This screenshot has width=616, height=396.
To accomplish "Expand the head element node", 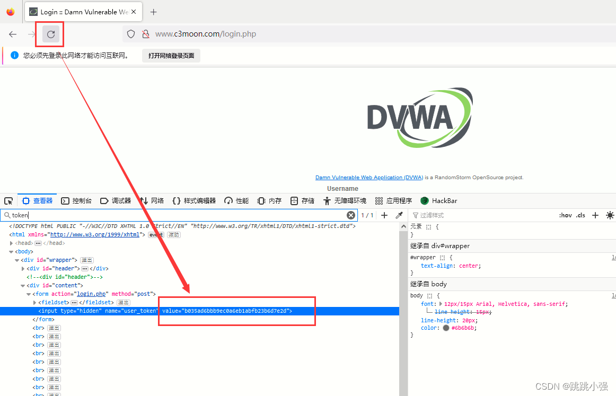I will 11,243.
